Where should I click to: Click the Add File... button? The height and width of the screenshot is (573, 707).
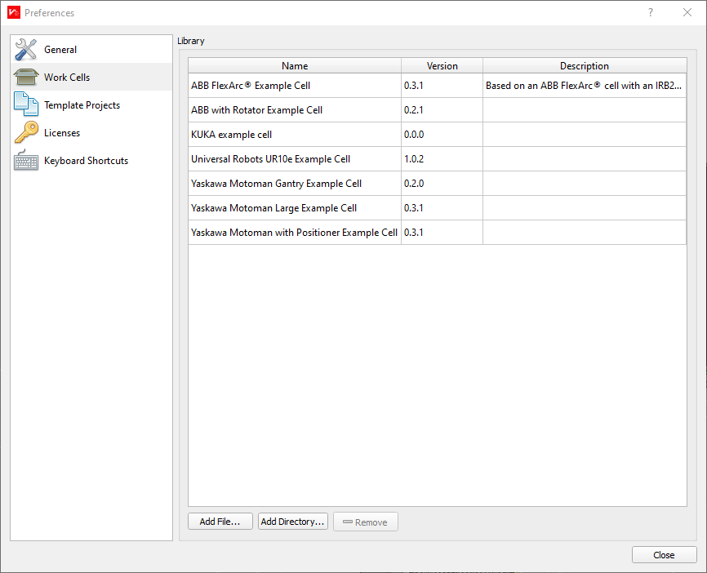(220, 522)
